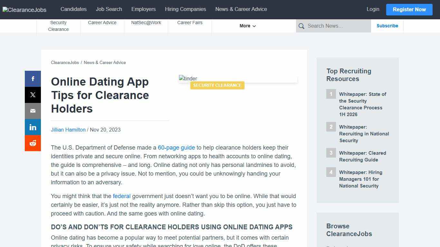Expand the More navigation dropdown
Viewport: 440px width, 247px height.
(247, 26)
